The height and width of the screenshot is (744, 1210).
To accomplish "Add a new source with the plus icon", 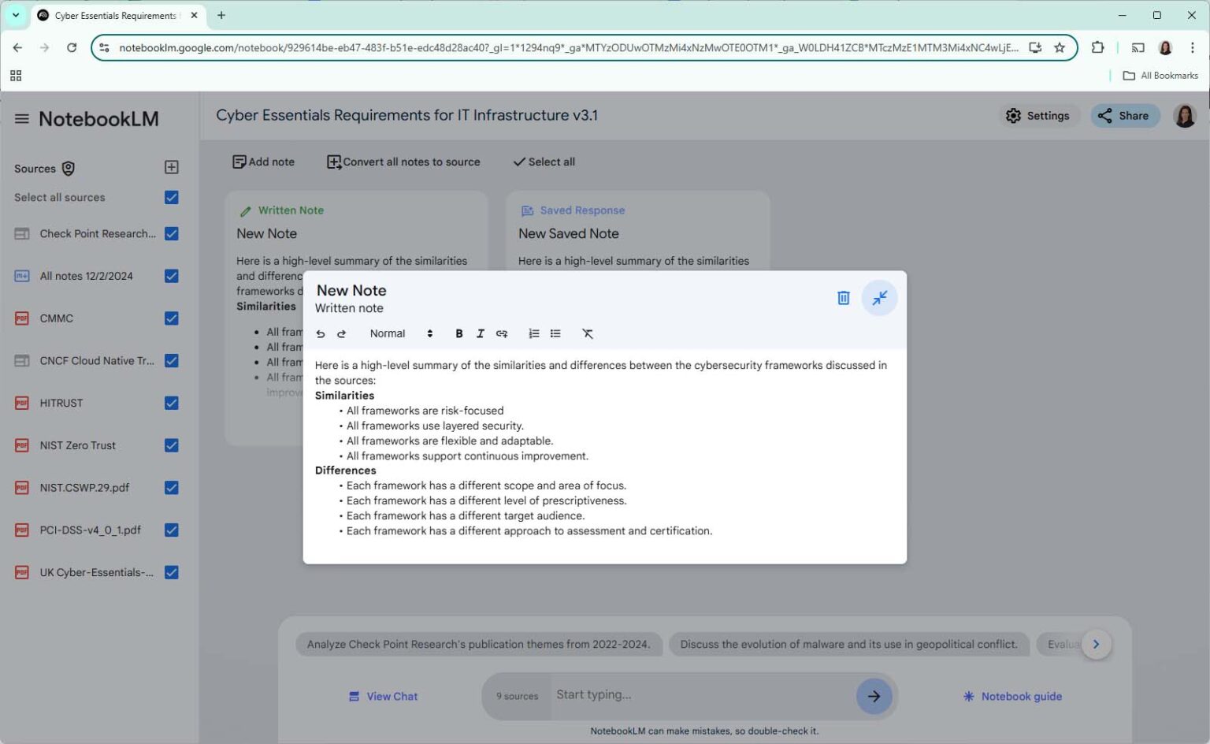I will pyautogui.click(x=171, y=167).
